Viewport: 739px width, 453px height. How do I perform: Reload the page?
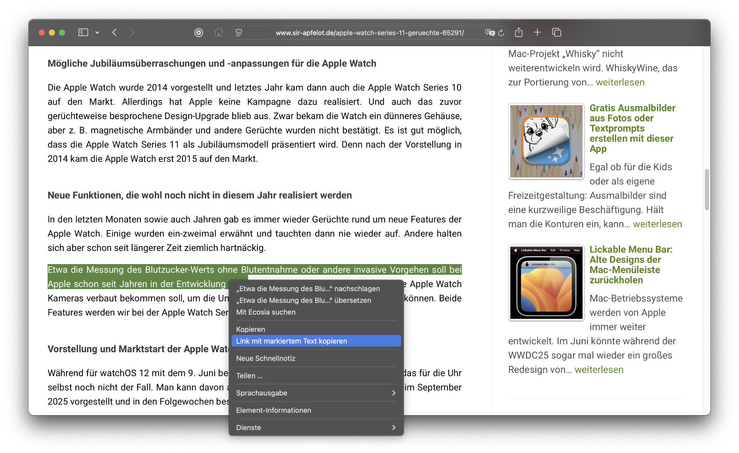point(501,32)
